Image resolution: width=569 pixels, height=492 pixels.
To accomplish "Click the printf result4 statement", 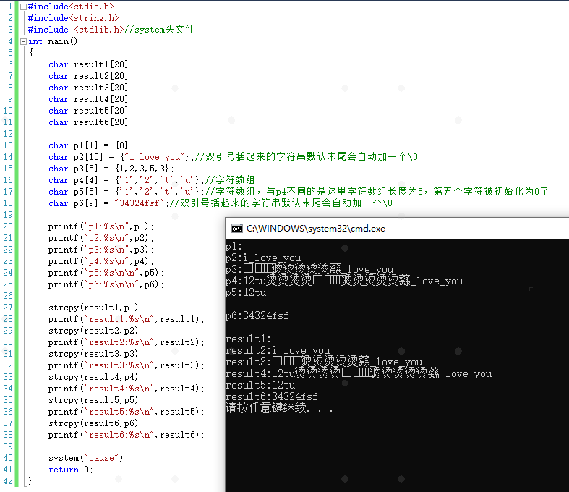I will tap(127, 389).
